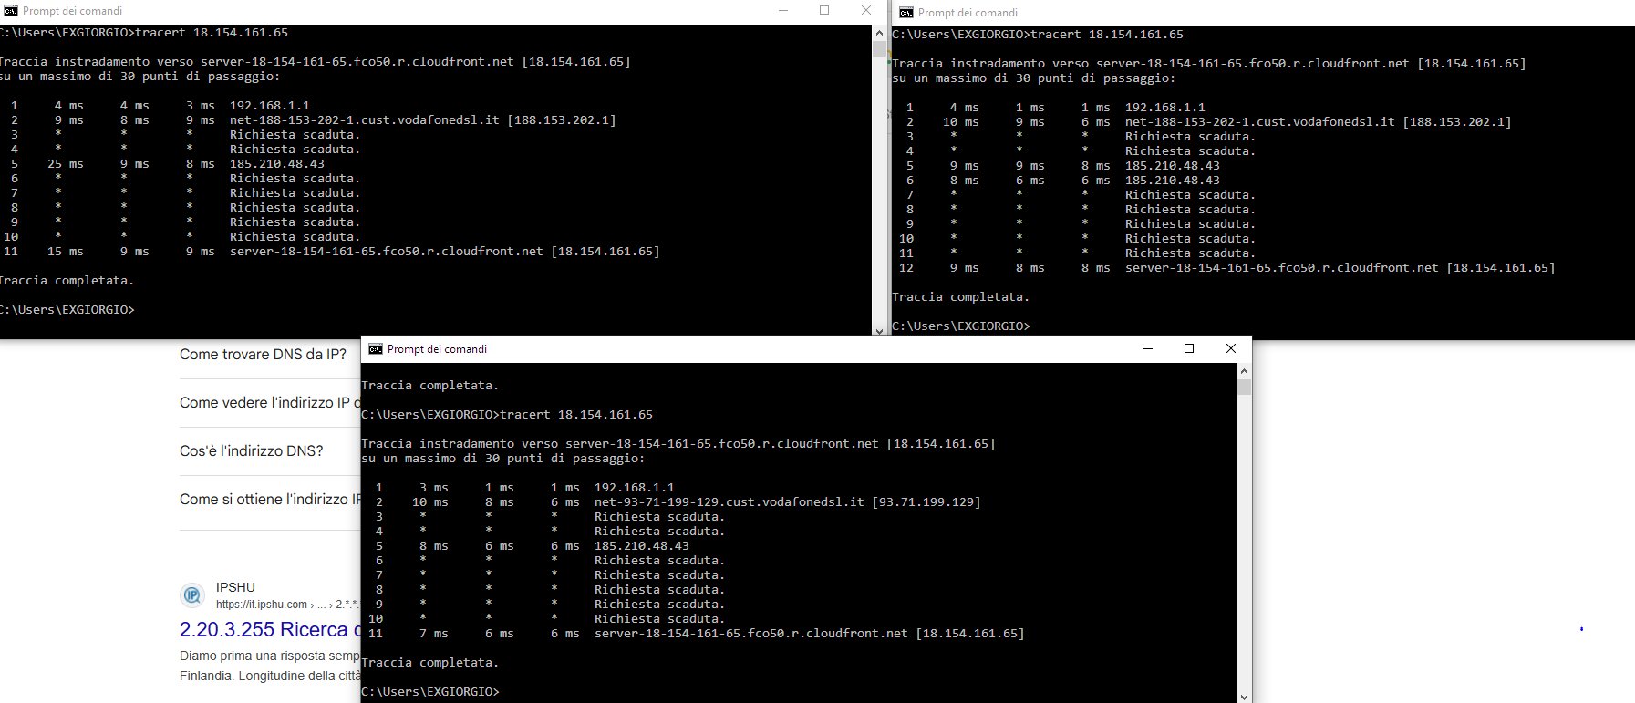The image size is (1635, 703).
Task: Click last 'Traccia completata.' in front window
Action: [x=430, y=663]
